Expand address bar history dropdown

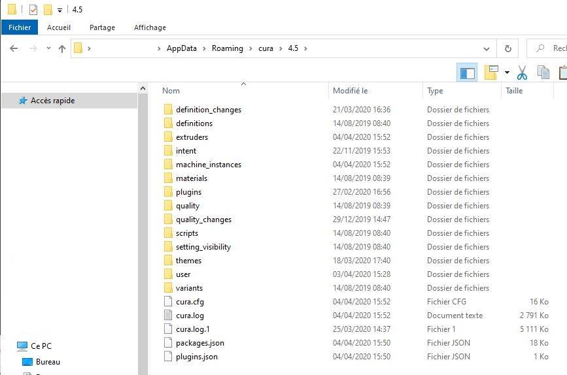[x=487, y=49]
